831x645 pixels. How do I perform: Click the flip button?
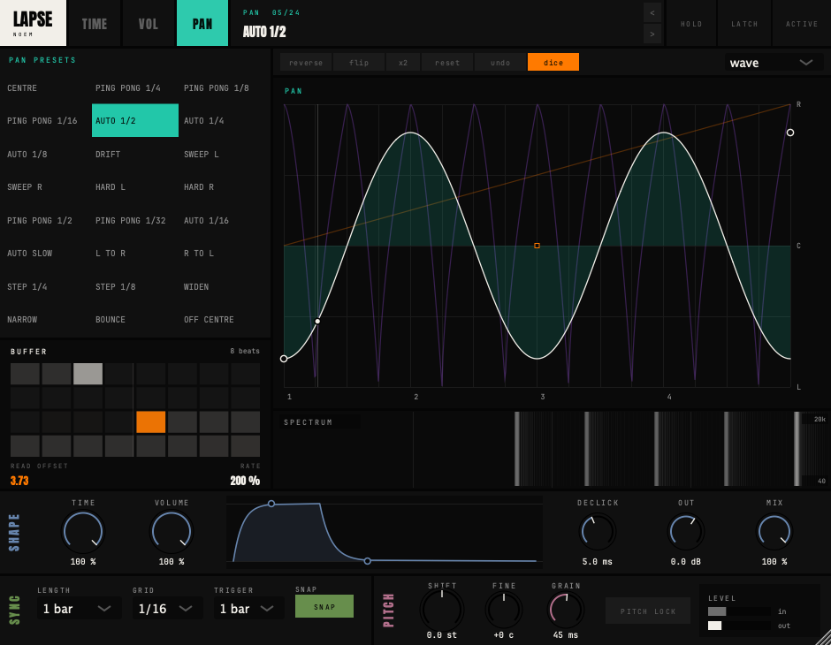359,63
